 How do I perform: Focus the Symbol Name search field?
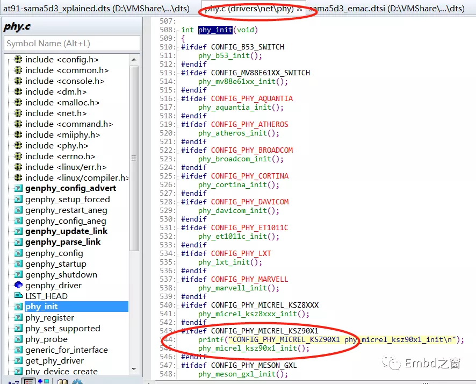coord(72,44)
